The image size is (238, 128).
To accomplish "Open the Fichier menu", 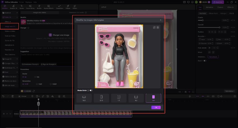I will tap(22, 2).
